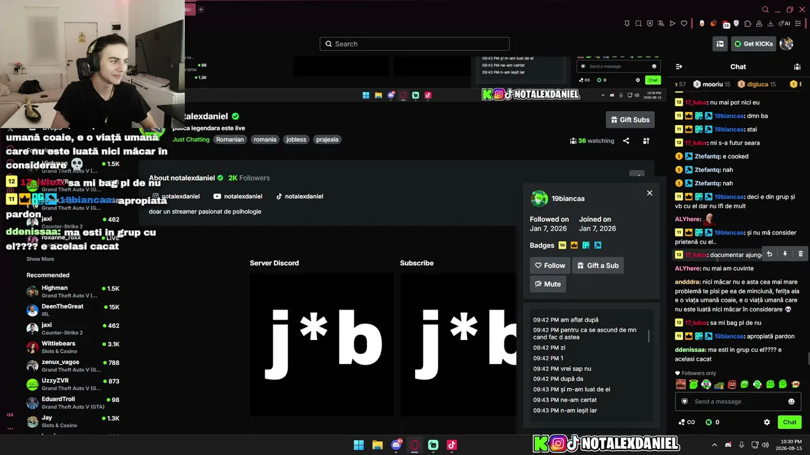Open the browser extensions puzzle icon
Screen dimensions: 810x455
748,23
